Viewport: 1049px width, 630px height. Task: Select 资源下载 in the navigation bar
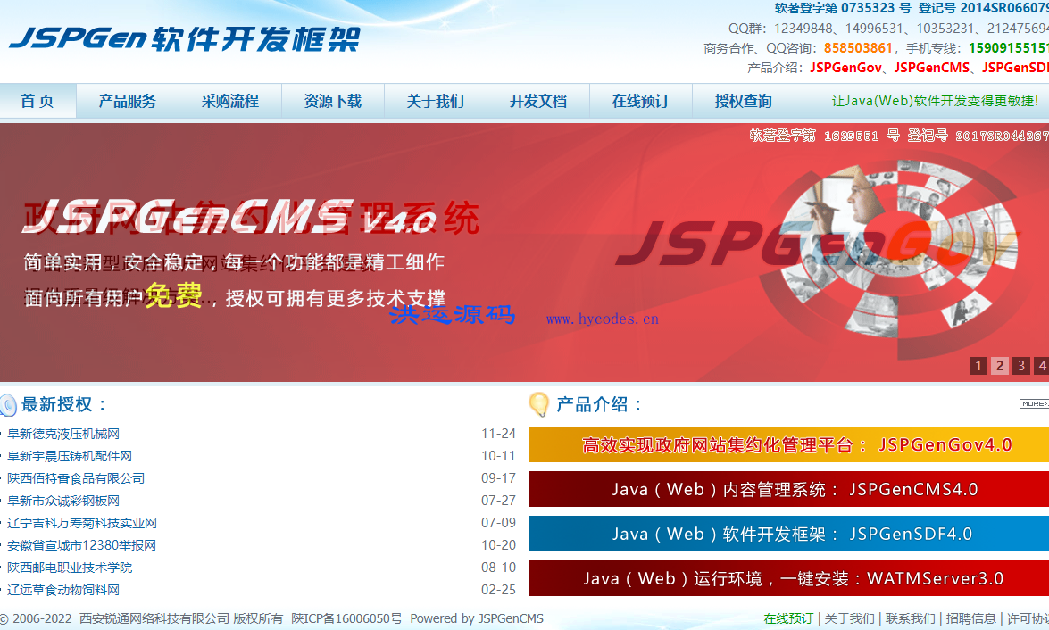332,101
